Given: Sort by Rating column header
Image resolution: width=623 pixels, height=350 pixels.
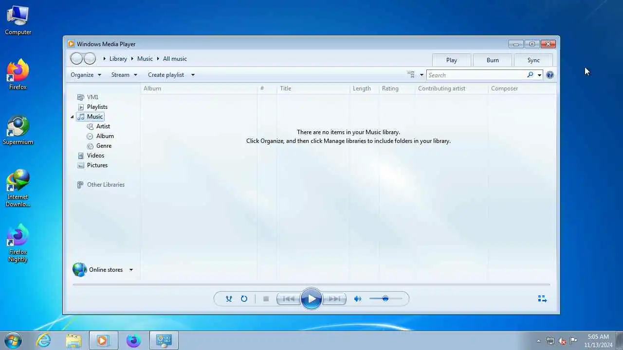Looking at the screenshot, I should click(397, 88).
